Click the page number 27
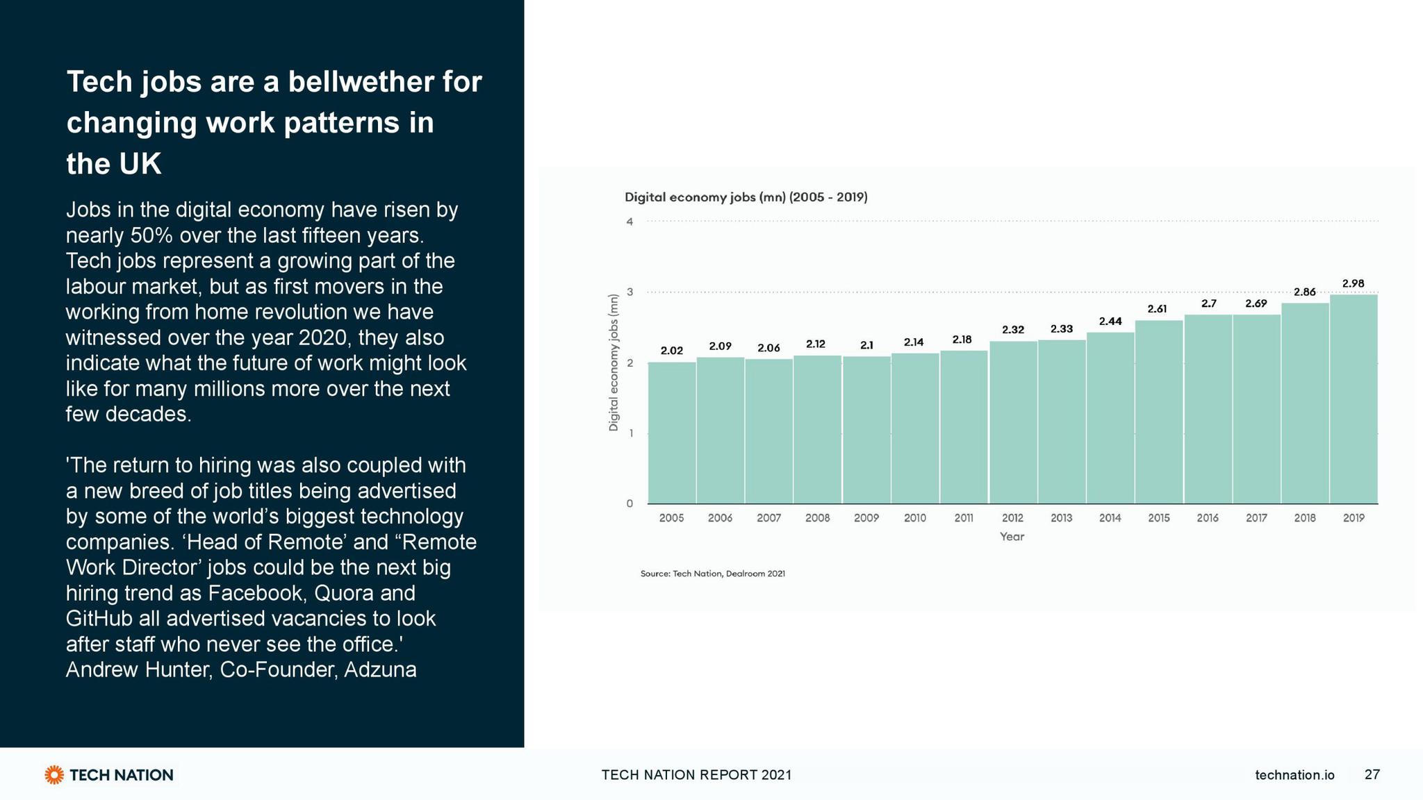The image size is (1423, 800). (1372, 775)
